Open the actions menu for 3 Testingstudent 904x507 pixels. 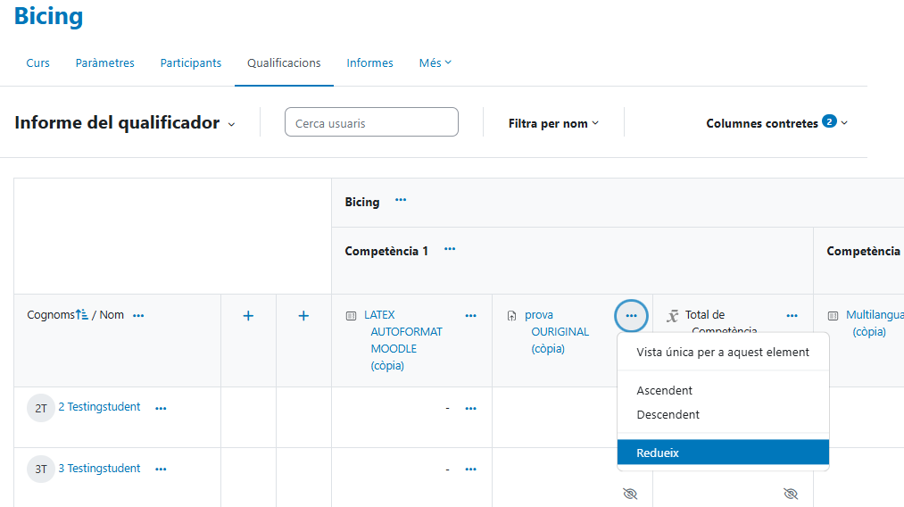161,470
